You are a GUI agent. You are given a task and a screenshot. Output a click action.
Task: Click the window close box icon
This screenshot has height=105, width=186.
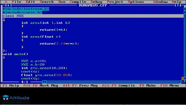8,5
